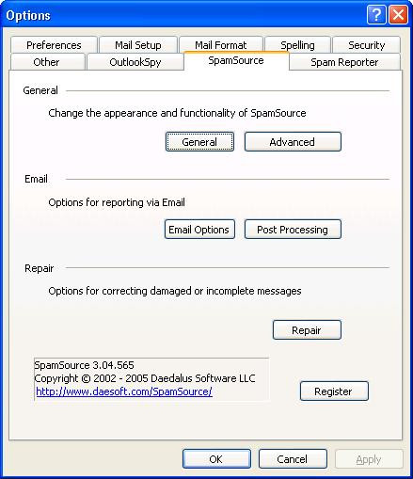The height and width of the screenshot is (479, 413).
Task: Close the Options dialog window
Action: pos(398,15)
